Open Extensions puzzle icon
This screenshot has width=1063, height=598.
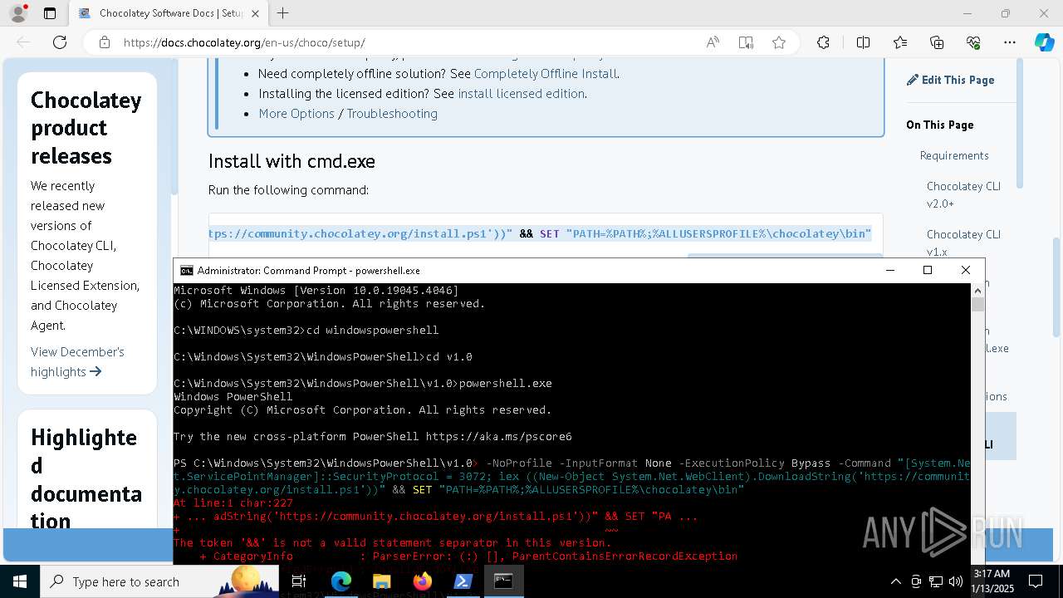click(x=823, y=42)
